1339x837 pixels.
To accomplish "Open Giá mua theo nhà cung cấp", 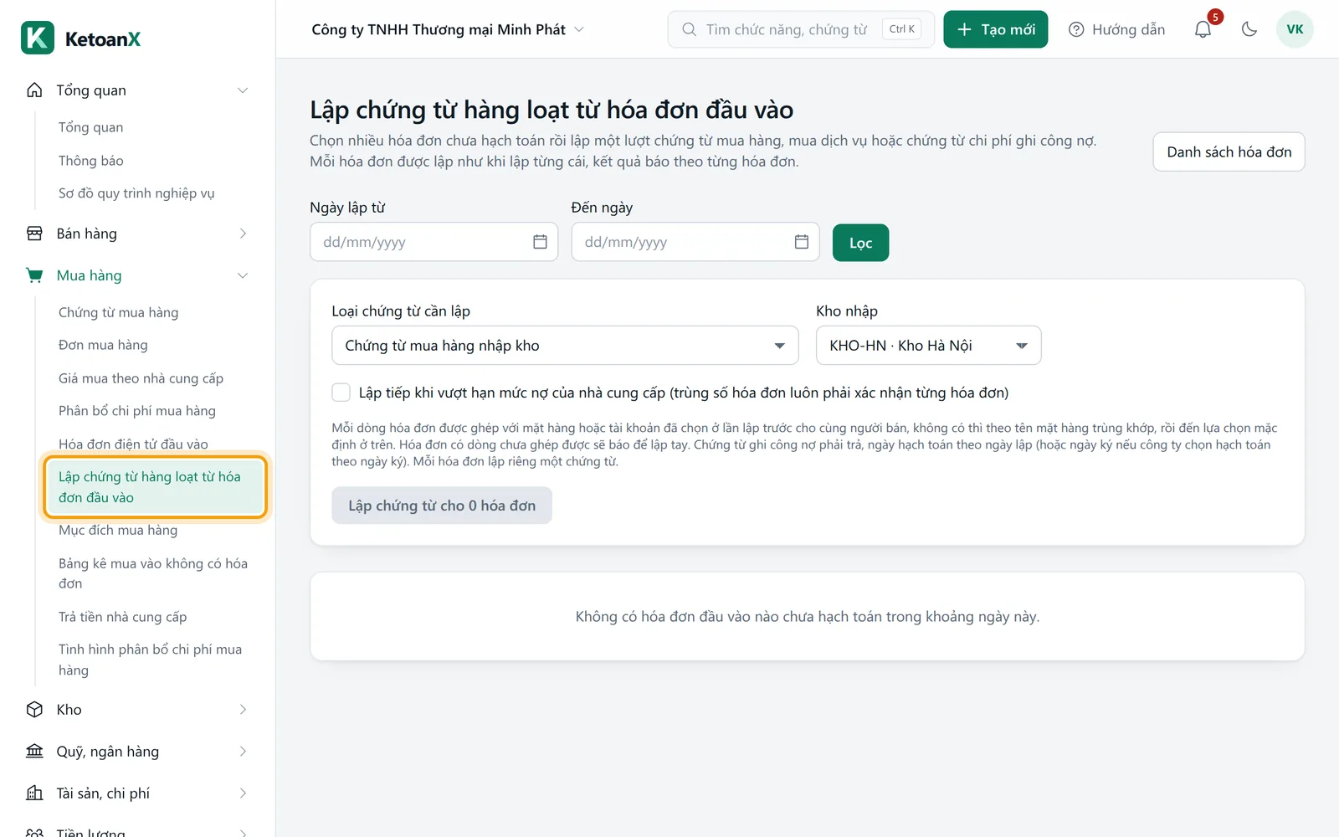I will (x=141, y=378).
